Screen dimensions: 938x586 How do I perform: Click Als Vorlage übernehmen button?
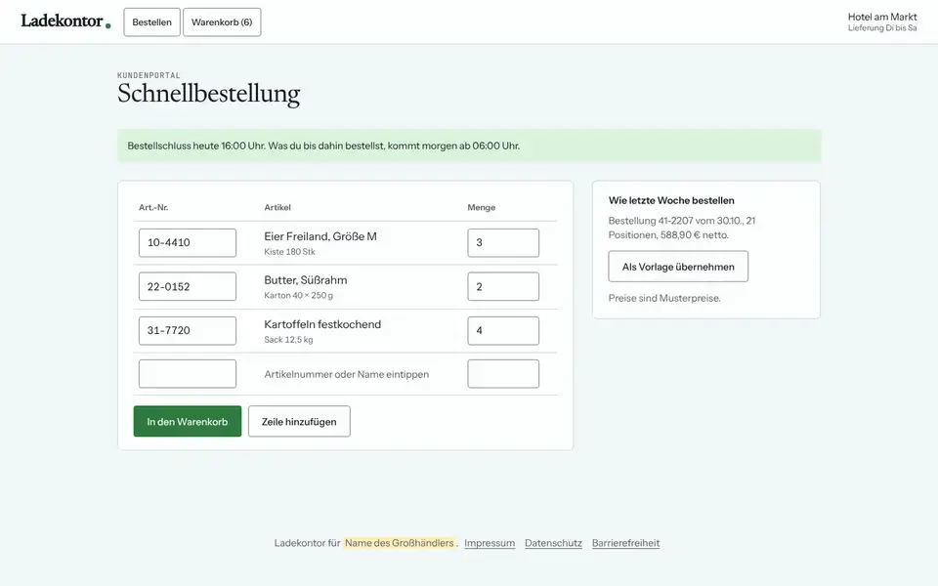678,267
